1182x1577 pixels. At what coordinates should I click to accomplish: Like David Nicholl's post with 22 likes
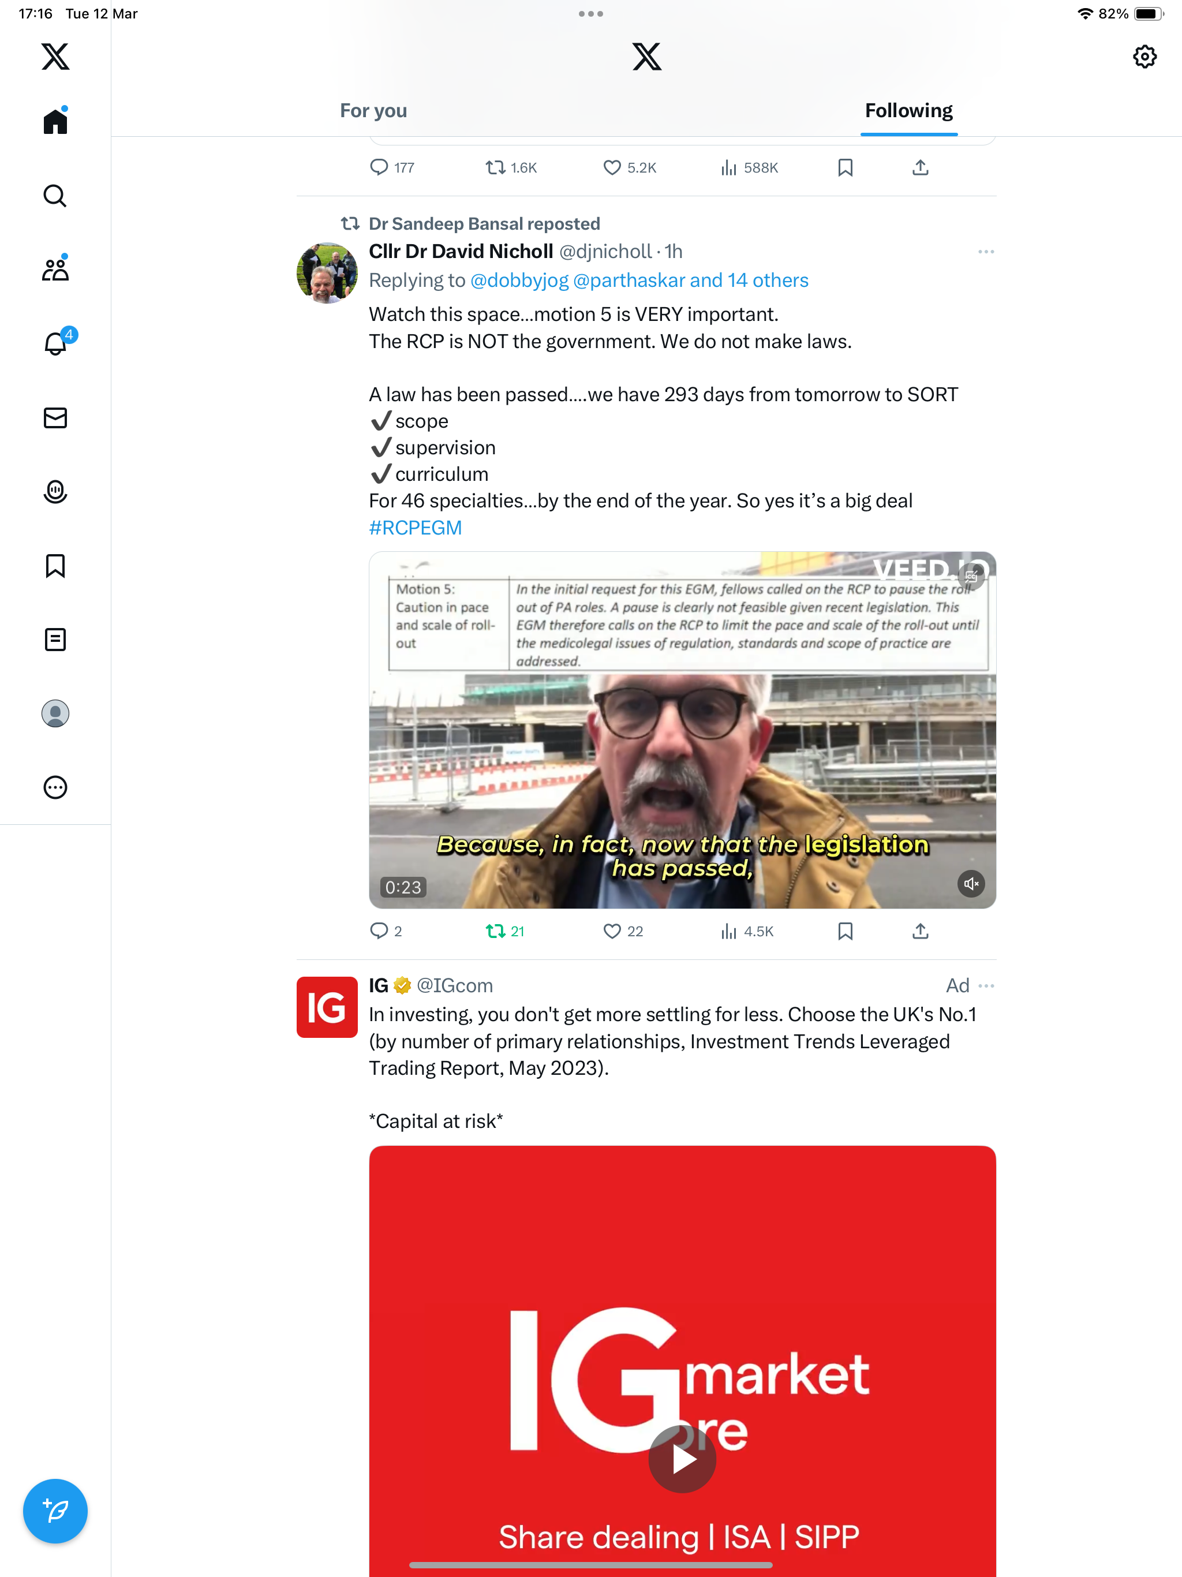tap(623, 931)
